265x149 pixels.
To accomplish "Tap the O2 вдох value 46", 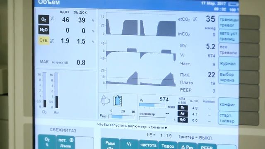I will pos(65,20).
